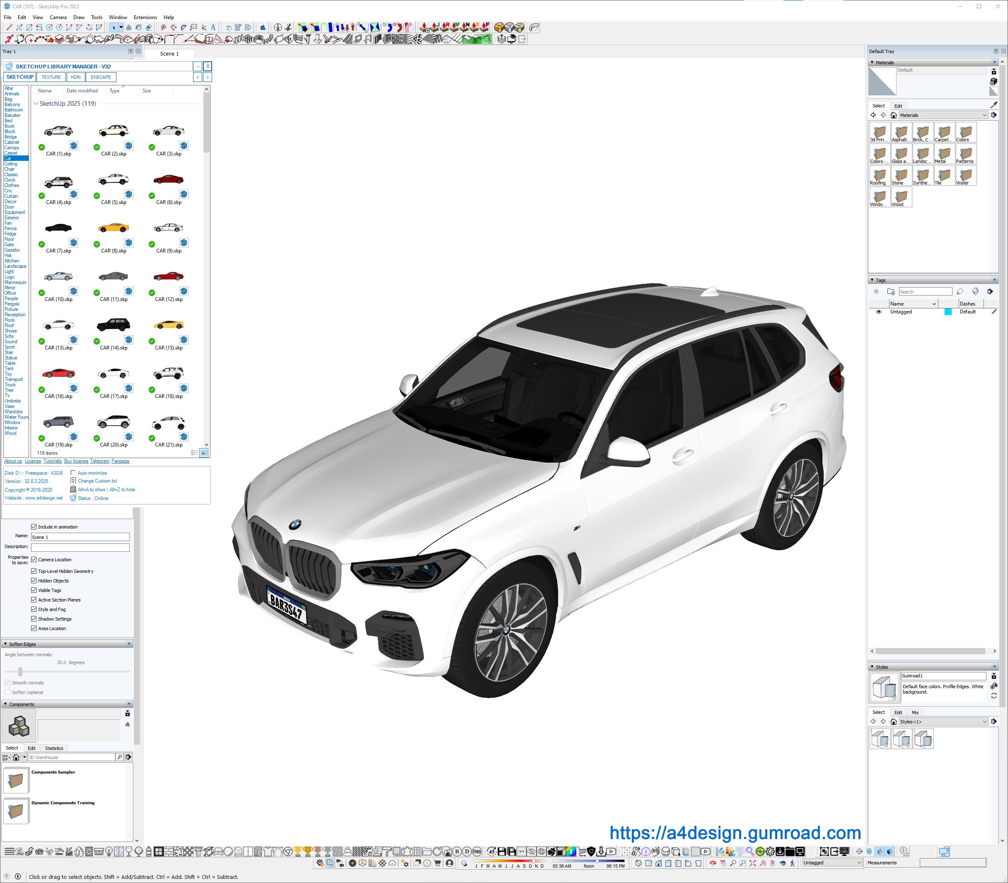The height and width of the screenshot is (883, 1008).
Task: Click the Materials home icon
Action: coord(893,115)
